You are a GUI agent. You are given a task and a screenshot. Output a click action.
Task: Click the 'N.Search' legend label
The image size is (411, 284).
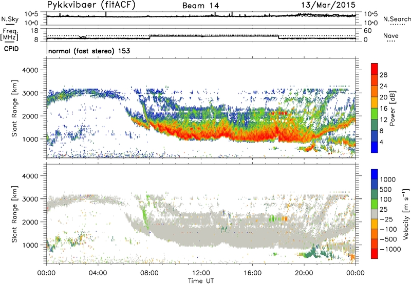(x=397, y=19)
